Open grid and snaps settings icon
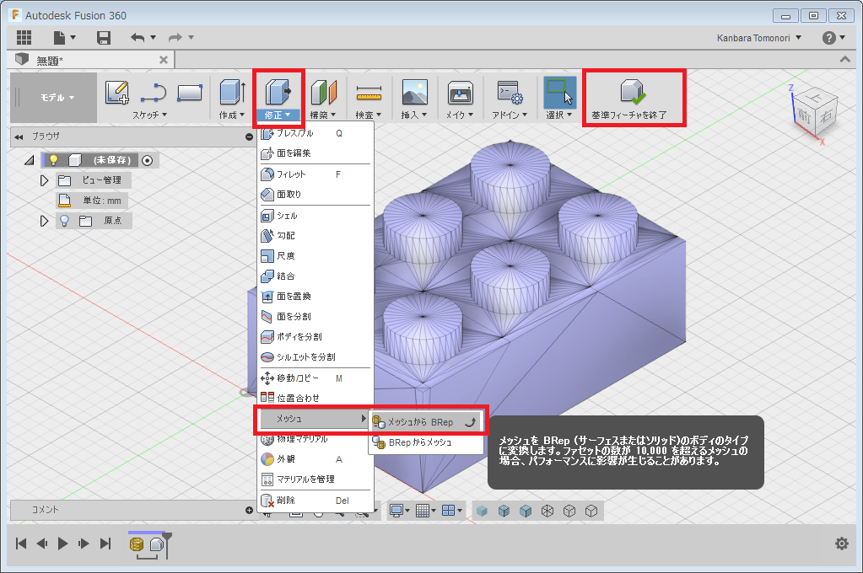Screen dimensions: 863x573 click(422, 511)
